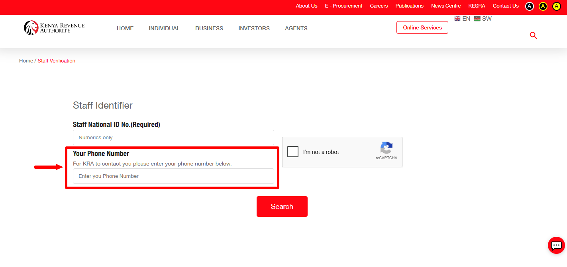Open the AGENTS menu

(296, 28)
